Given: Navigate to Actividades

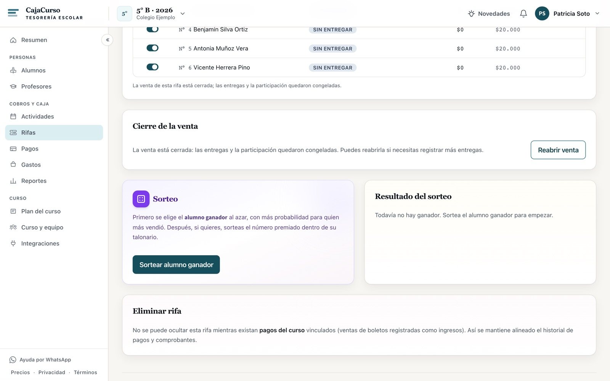Looking at the screenshot, I should [54, 117].
